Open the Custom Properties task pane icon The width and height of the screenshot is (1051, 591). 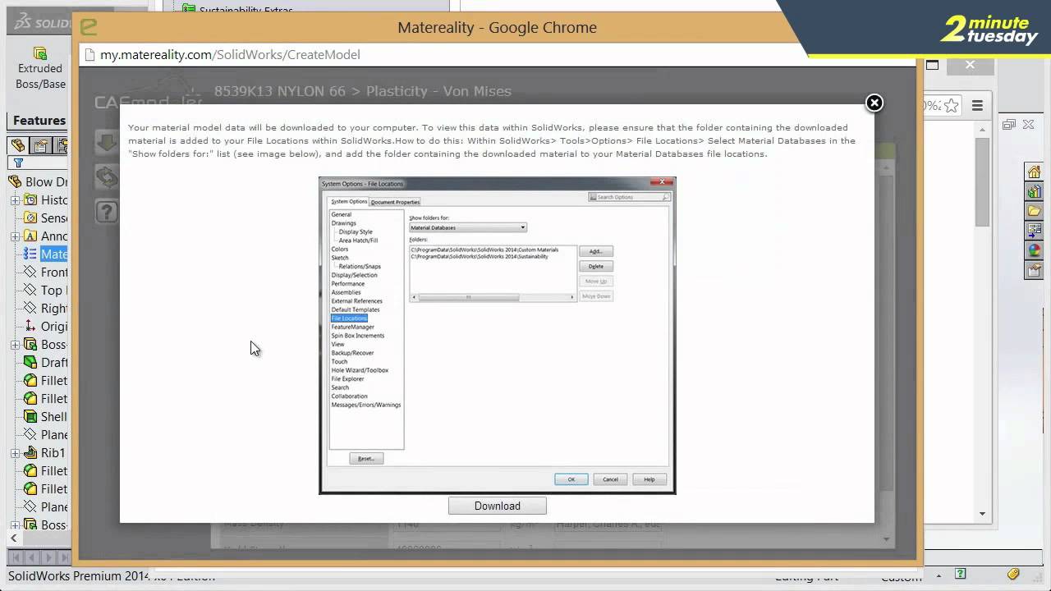pyautogui.click(x=1034, y=271)
